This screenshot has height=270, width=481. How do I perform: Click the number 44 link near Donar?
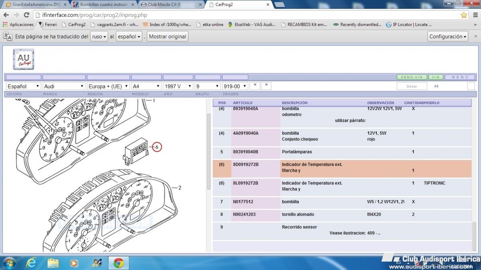tap(436, 86)
